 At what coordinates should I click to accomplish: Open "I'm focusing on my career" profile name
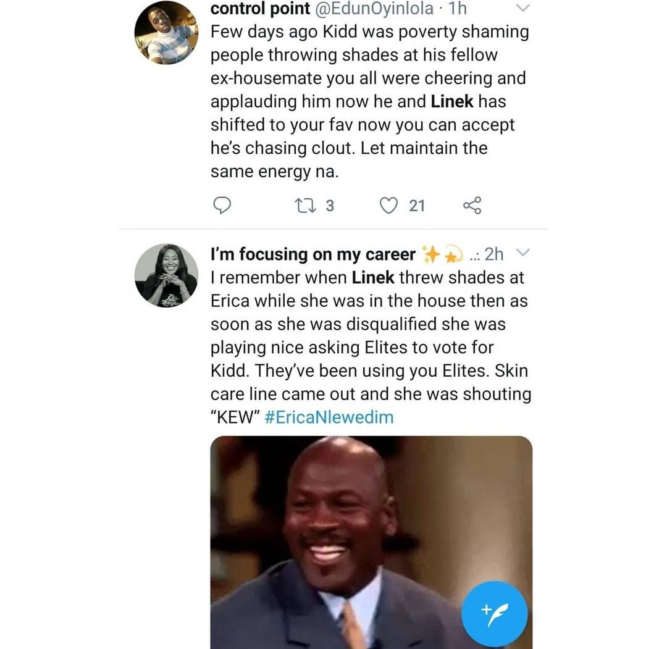coord(313,254)
